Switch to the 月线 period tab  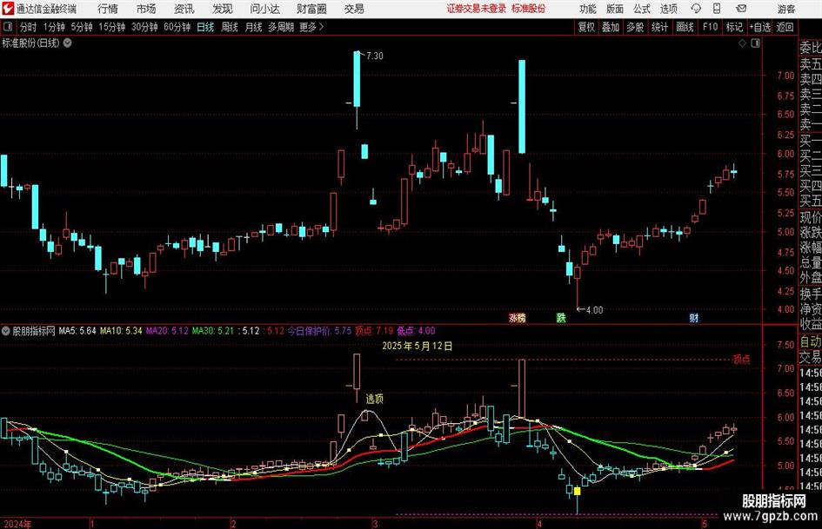click(x=253, y=27)
